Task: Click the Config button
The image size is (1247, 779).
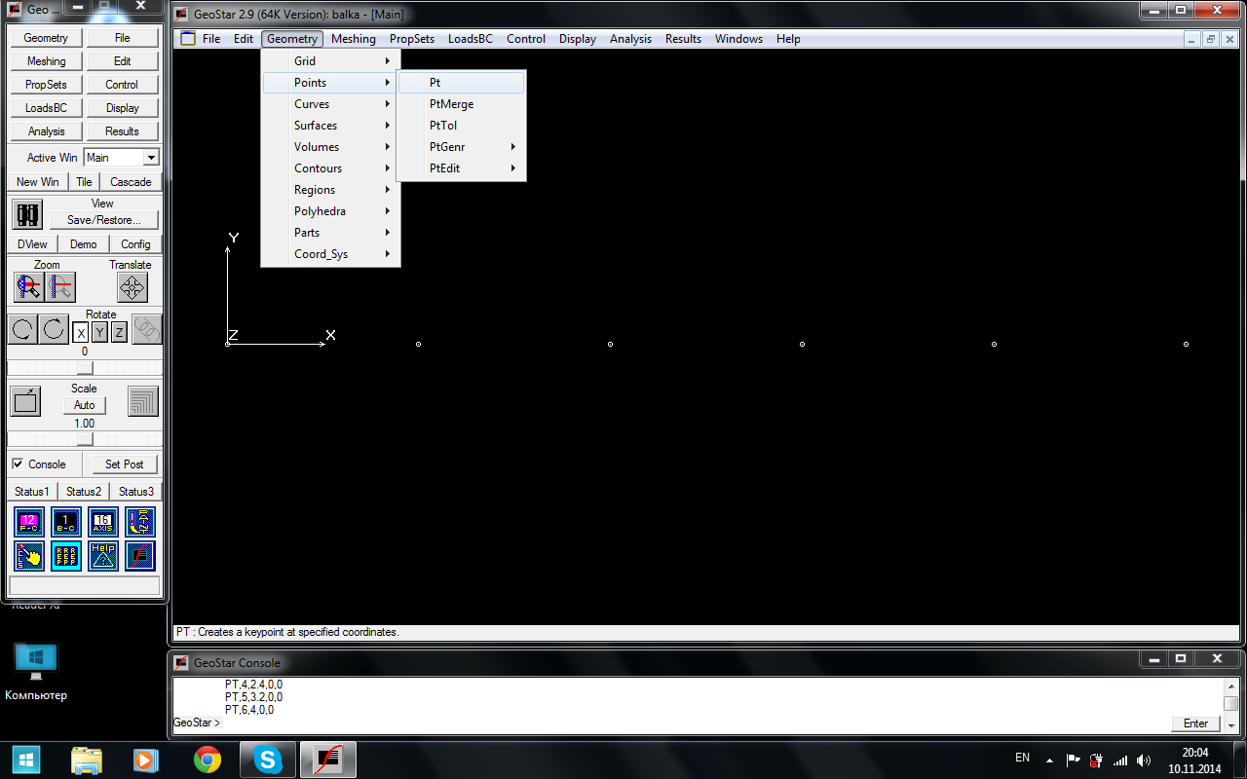Action: 135,244
